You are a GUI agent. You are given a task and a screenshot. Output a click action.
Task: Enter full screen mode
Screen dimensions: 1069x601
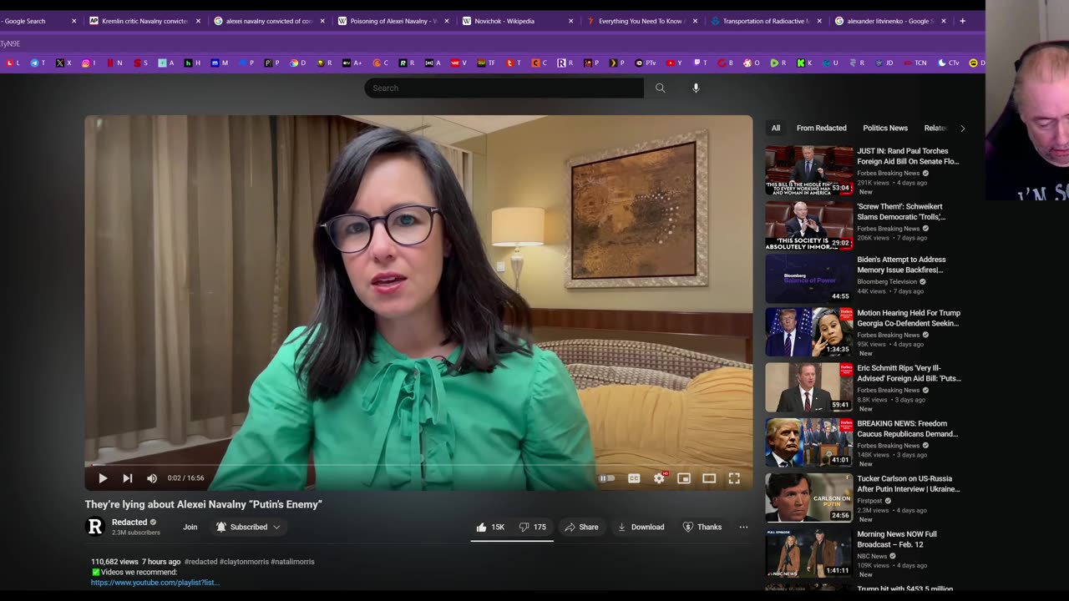[x=734, y=478]
